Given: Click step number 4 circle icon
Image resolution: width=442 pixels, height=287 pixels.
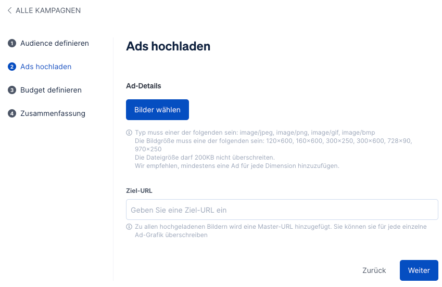Looking at the screenshot, I should (12, 113).
